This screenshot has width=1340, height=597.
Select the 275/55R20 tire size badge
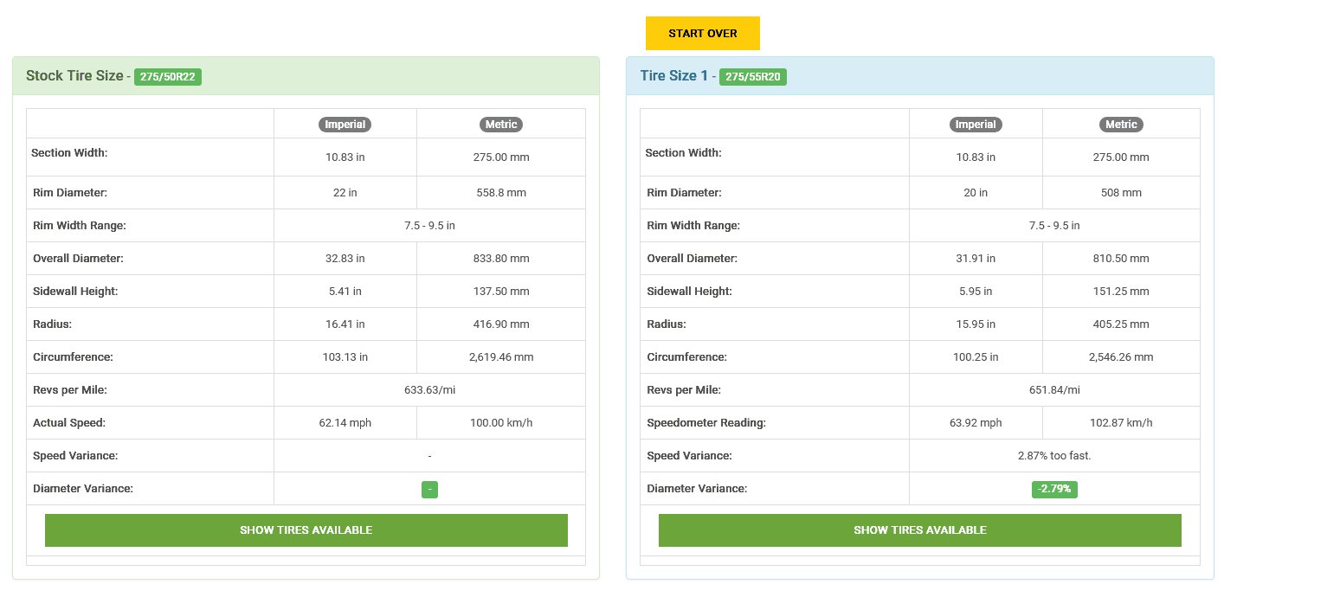pos(753,77)
